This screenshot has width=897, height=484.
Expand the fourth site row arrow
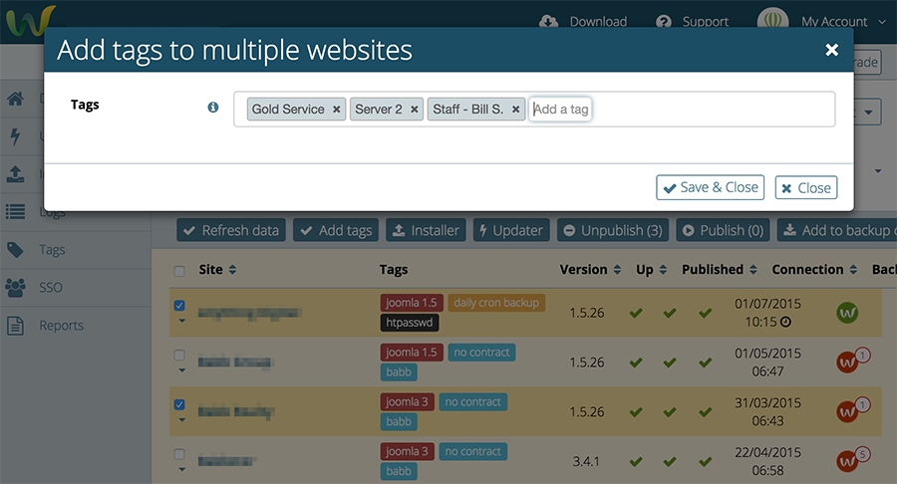pos(182,470)
